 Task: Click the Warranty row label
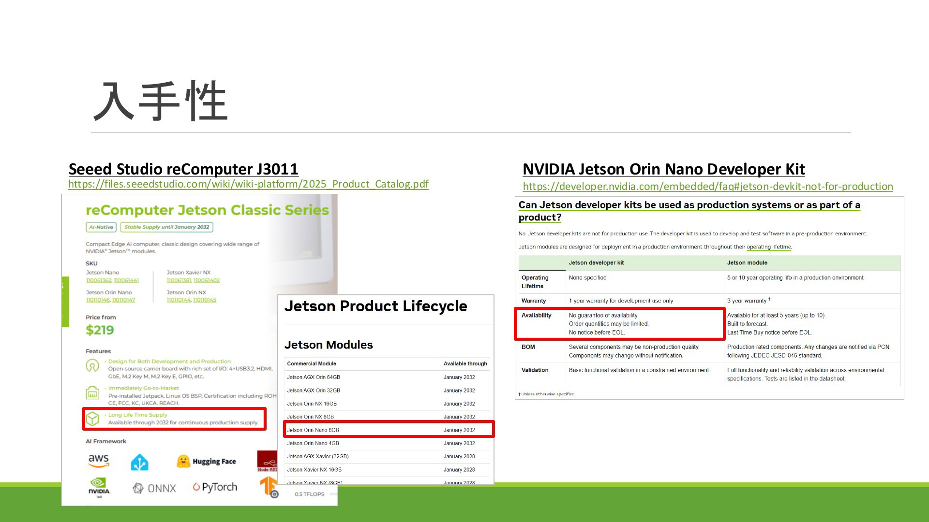coord(534,301)
